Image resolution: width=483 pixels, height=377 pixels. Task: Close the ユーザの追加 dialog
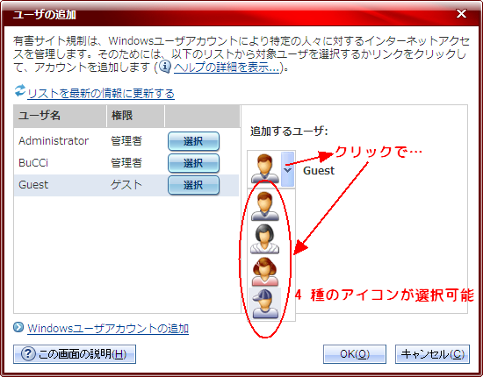tap(461, 13)
